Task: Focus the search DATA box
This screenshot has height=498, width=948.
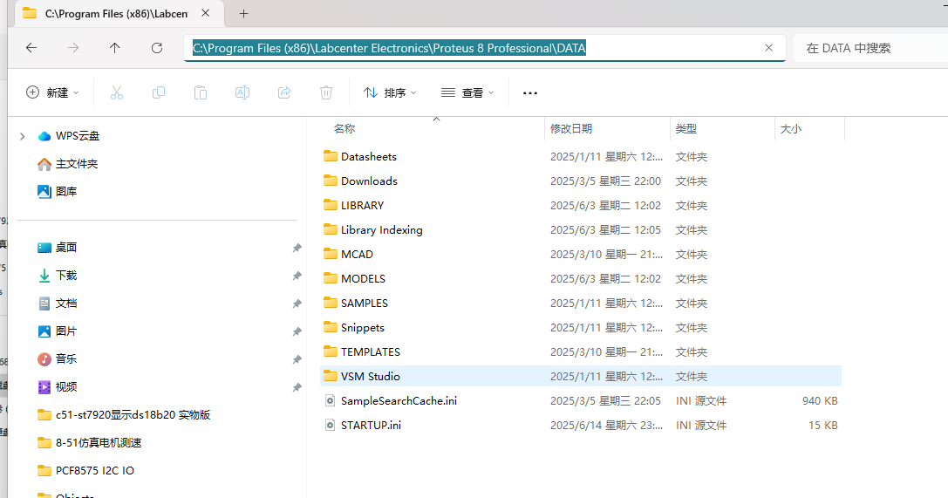Action: 870,48
